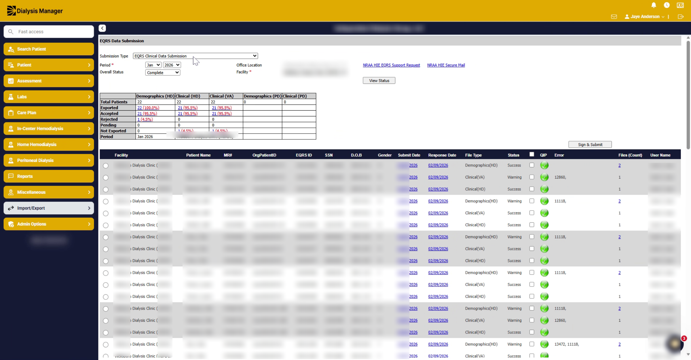Click the Sign & Submit button
Screen dimensions: 691x360
tap(590, 145)
